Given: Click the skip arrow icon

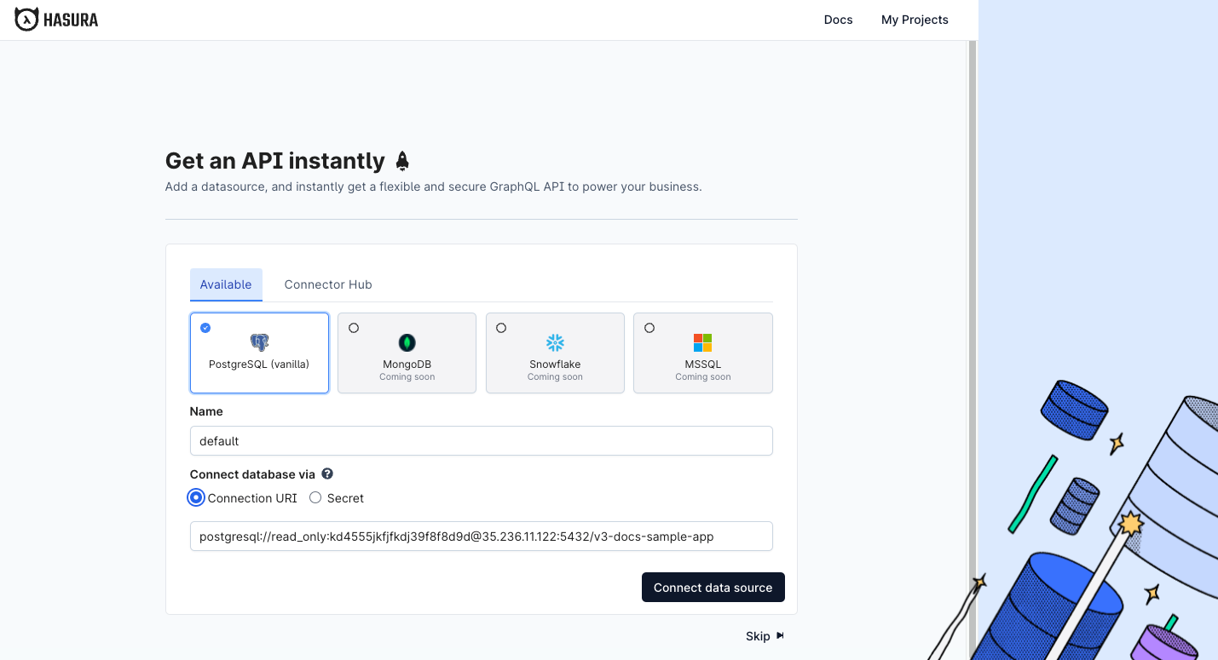Looking at the screenshot, I should 780,635.
